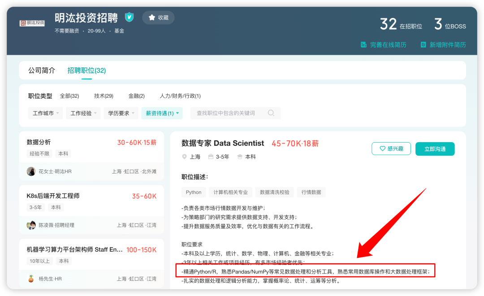Click the 感兴趣 button
Viewport: 484px width, 296px height.
click(391, 148)
